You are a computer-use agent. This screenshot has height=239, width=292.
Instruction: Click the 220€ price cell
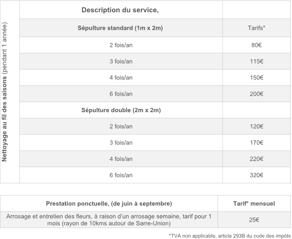coord(256,159)
